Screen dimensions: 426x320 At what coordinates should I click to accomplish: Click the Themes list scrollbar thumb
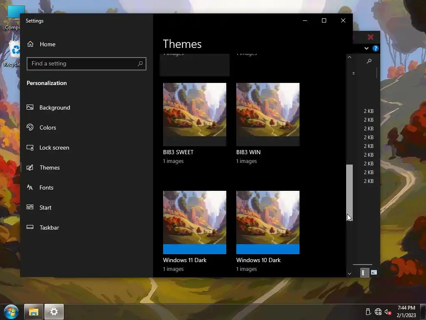point(349,192)
